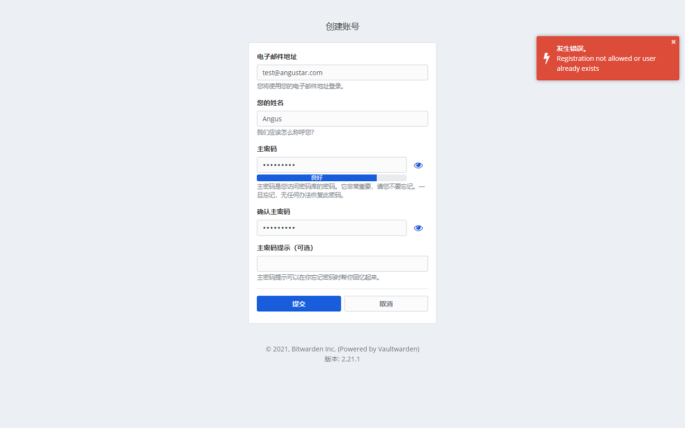Screen dimensions: 685x428
Task: Click the 'Registration not allowed' error message
Action: coord(606,63)
